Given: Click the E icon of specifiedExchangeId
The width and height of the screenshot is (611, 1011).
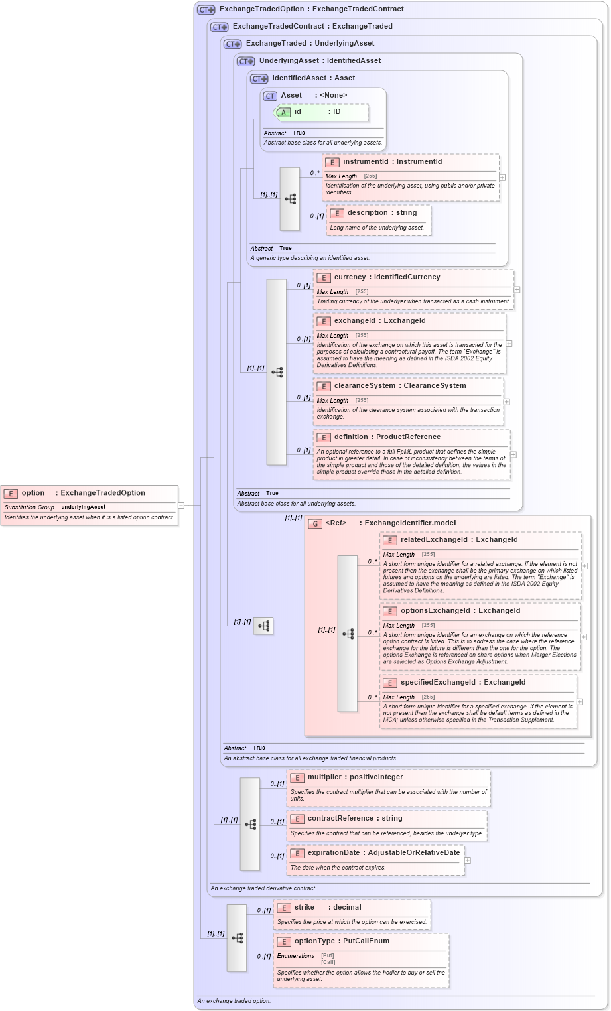Looking at the screenshot, I should (390, 683).
